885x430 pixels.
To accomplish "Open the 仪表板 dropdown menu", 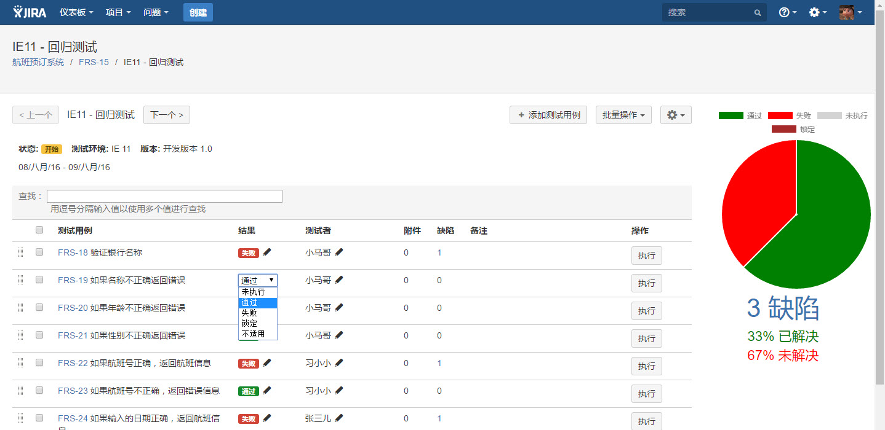I will [x=76, y=12].
